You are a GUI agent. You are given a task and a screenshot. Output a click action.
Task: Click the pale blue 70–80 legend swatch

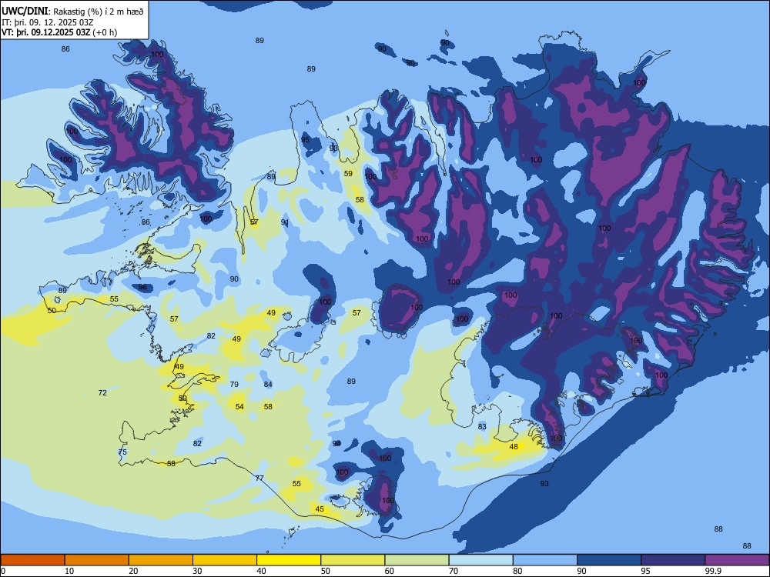click(480, 560)
